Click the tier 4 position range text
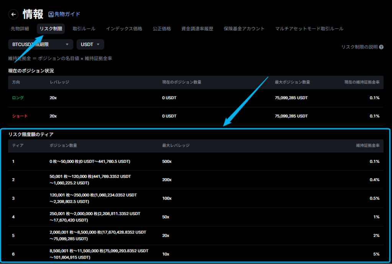The width and height of the screenshot is (392, 264). point(95,217)
